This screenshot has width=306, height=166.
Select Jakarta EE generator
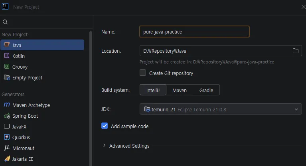coord(42,159)
